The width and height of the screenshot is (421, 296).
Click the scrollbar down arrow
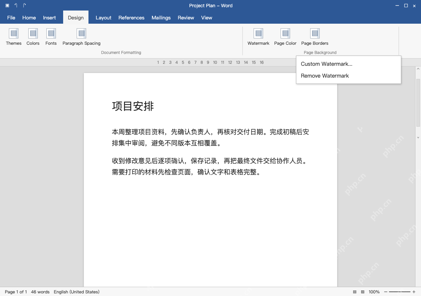click(x=418, y=137)
